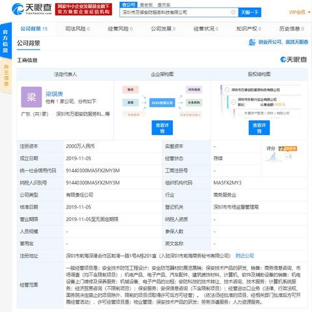This screenshot has width=312, height=312.
Task: Click the 纳税人识别号 label
Action: (x=33, y=183)
